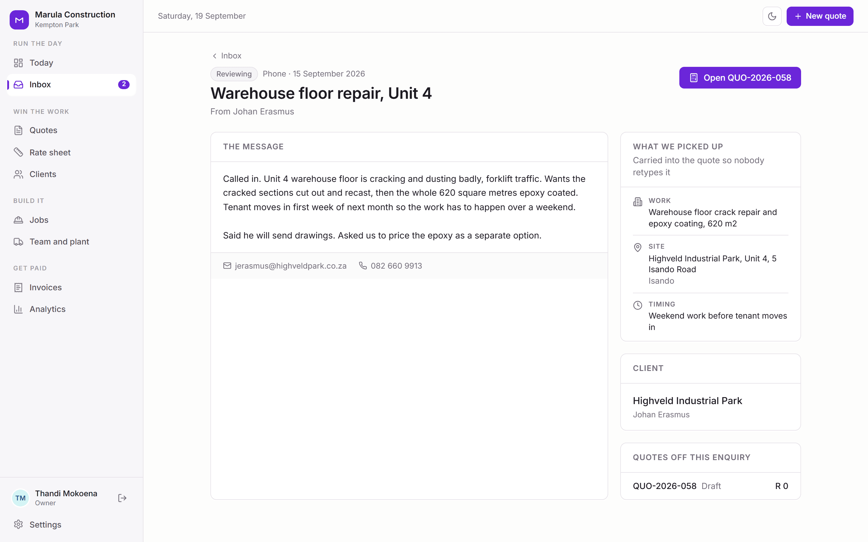Click the calculator icon on Open quote button
868x542 pixels.
click(x=694, y=78)
